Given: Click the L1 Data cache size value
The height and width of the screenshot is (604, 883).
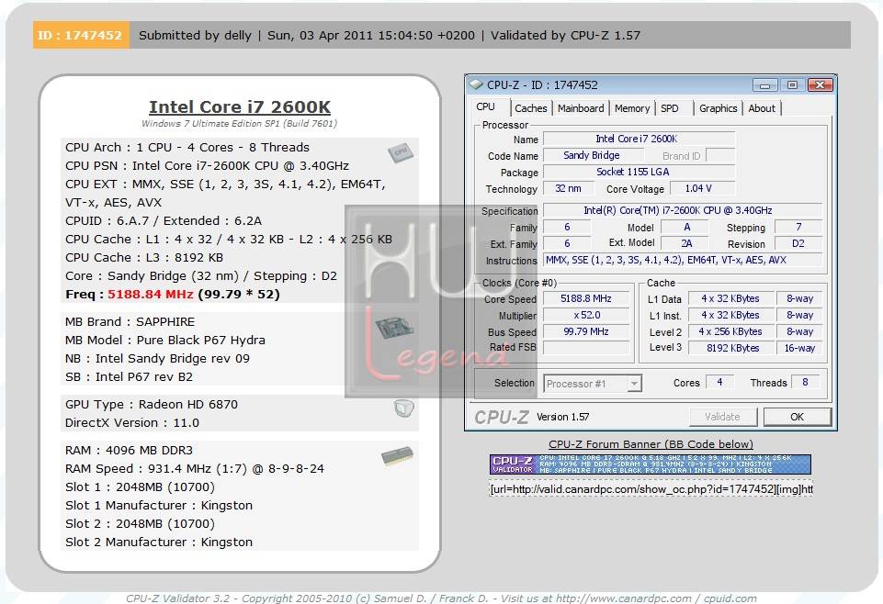Looking at the screenshot, I should pyautogui.click(x=730, y=298).
